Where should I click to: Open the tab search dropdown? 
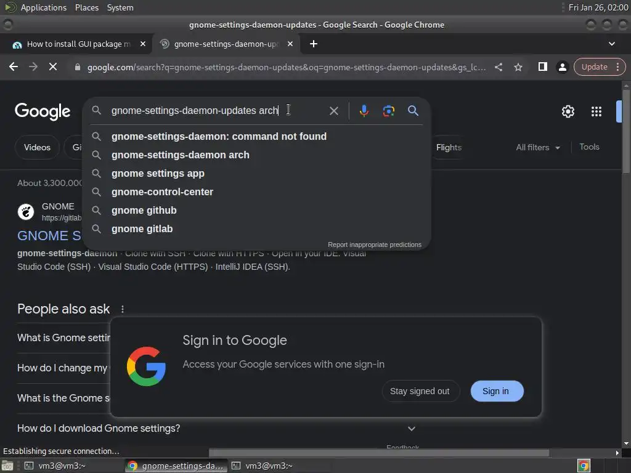612,44
